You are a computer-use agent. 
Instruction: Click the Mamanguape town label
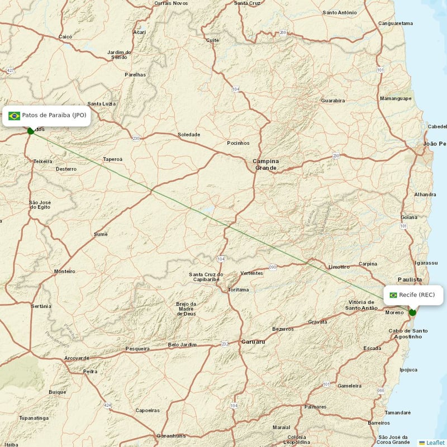pos(396,99)
